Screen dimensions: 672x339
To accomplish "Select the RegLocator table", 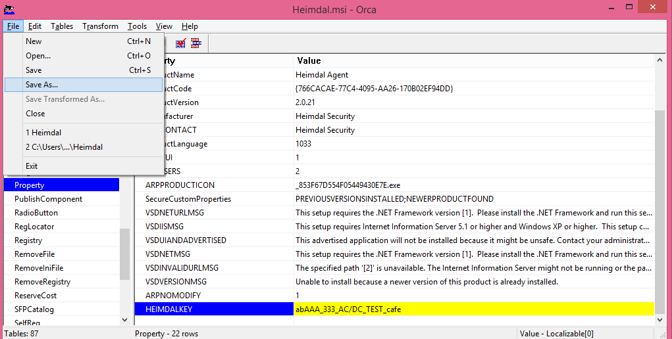I will click(61, 227).
